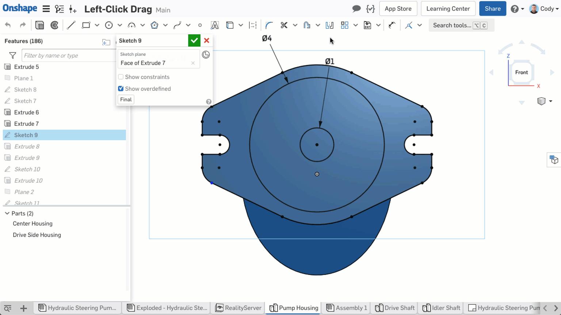Expand the pattern tool dropdown
The height and width of the screenshot is (315, 561).
click(x=355, y=25)
